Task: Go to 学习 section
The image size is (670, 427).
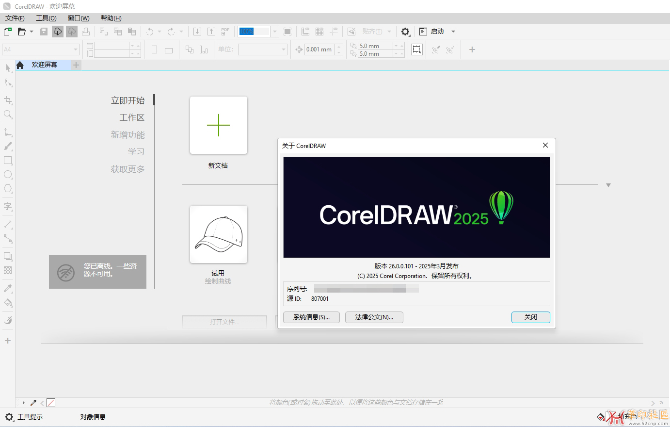Action: pos(136,152)
